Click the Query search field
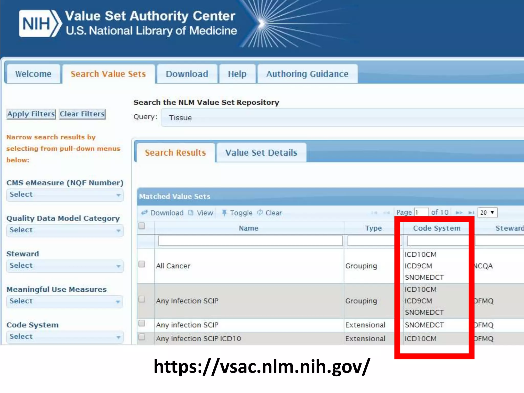 [342, 117]
